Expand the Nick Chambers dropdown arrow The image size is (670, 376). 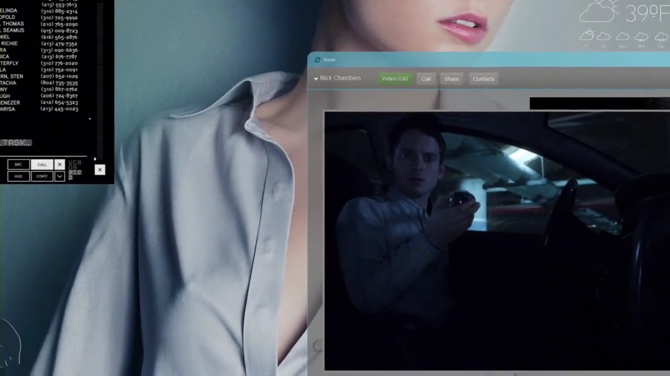316,79
